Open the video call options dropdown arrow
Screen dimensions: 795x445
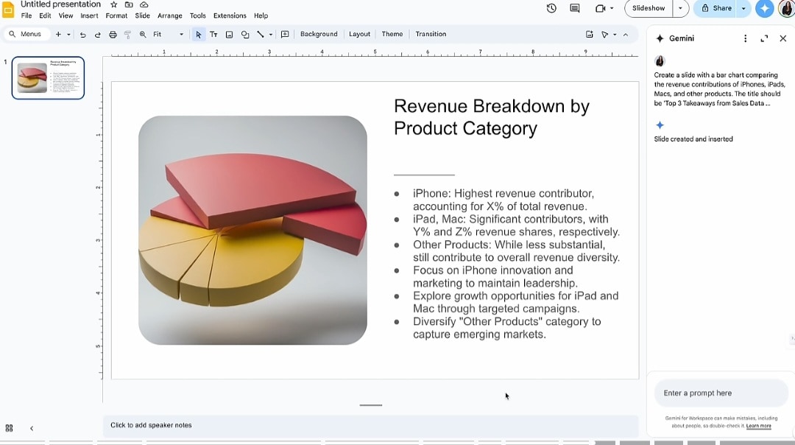point(612,8)
